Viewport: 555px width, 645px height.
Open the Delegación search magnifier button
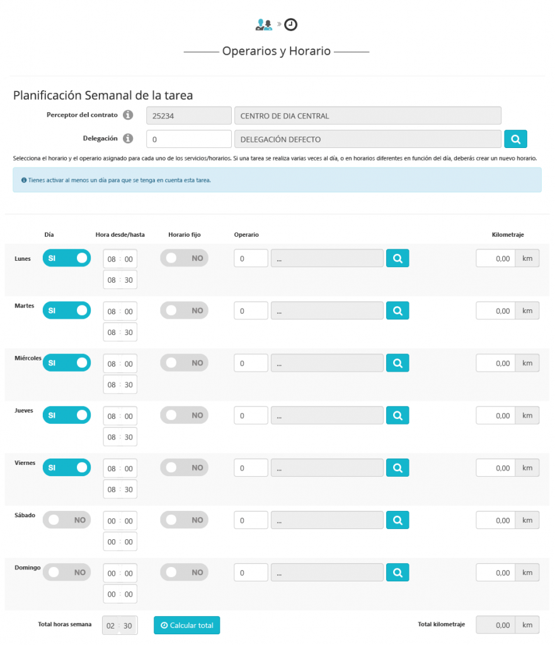coord(515,139)
